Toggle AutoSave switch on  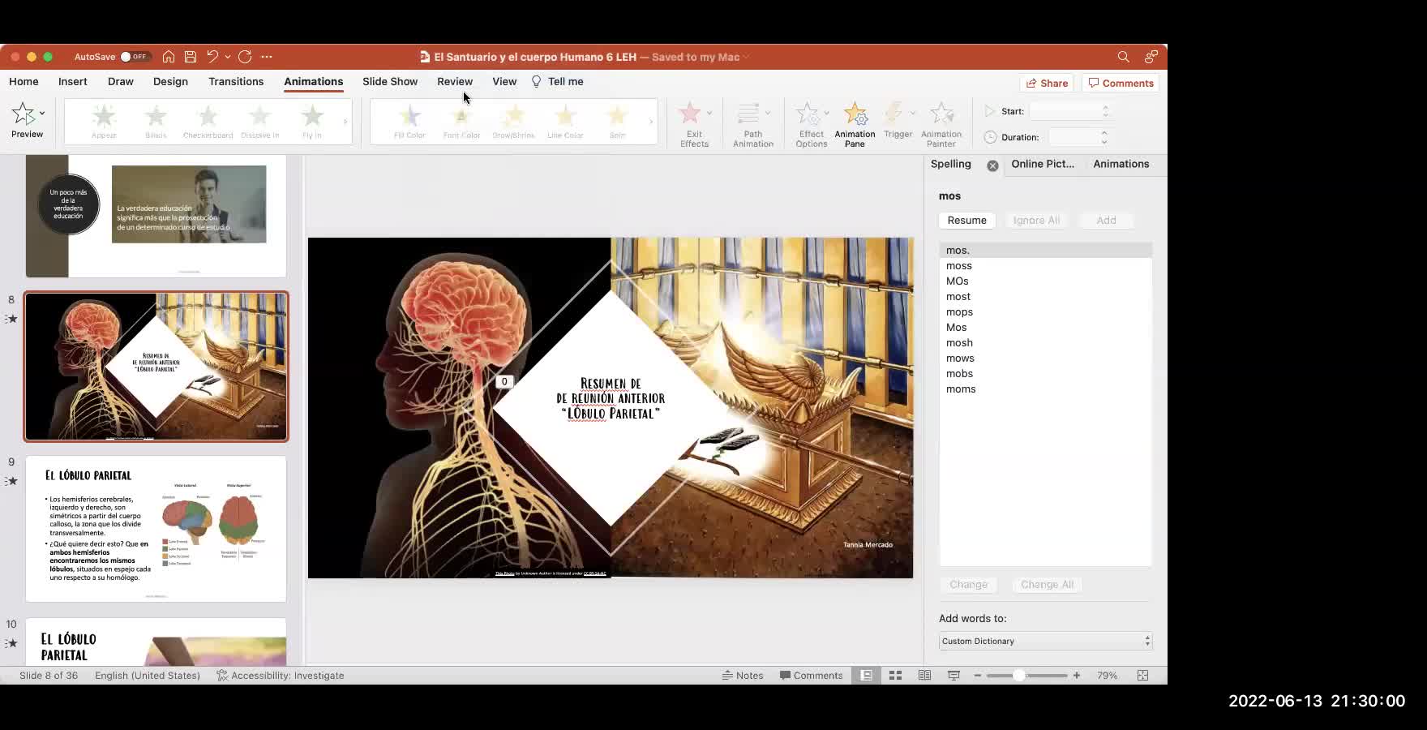coord(134,57)
